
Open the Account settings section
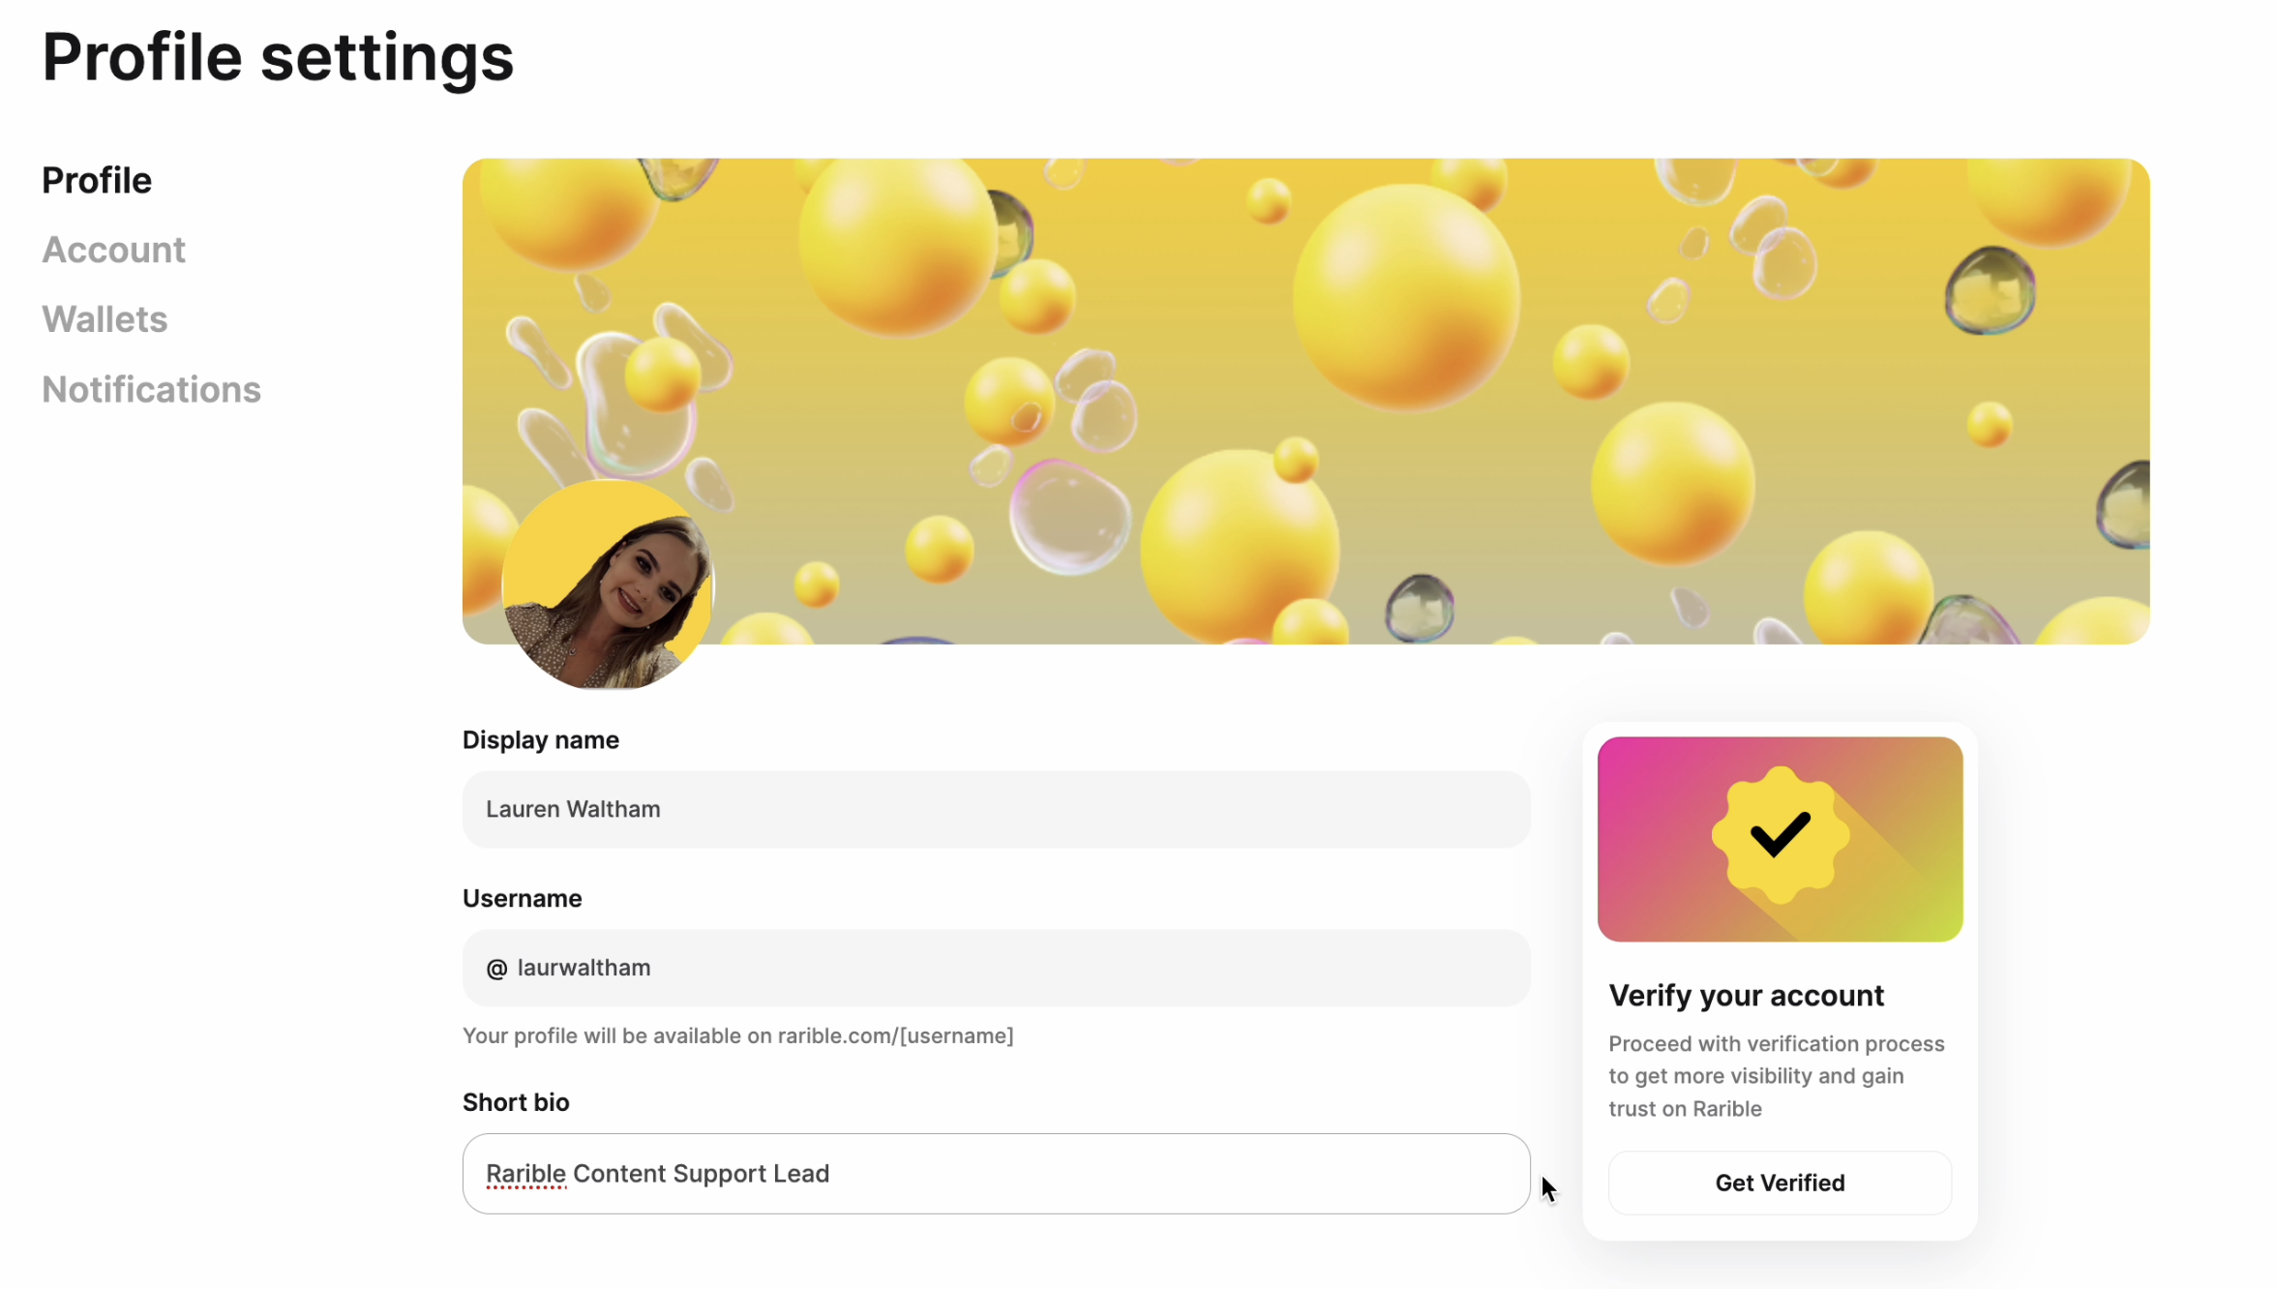point(113,251)
